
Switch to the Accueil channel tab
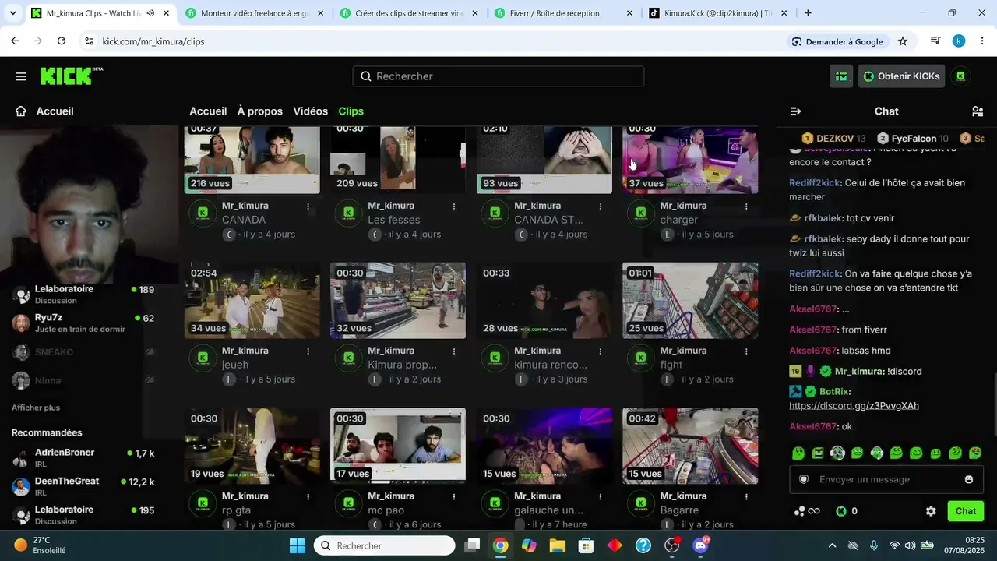tap(208, 111)
